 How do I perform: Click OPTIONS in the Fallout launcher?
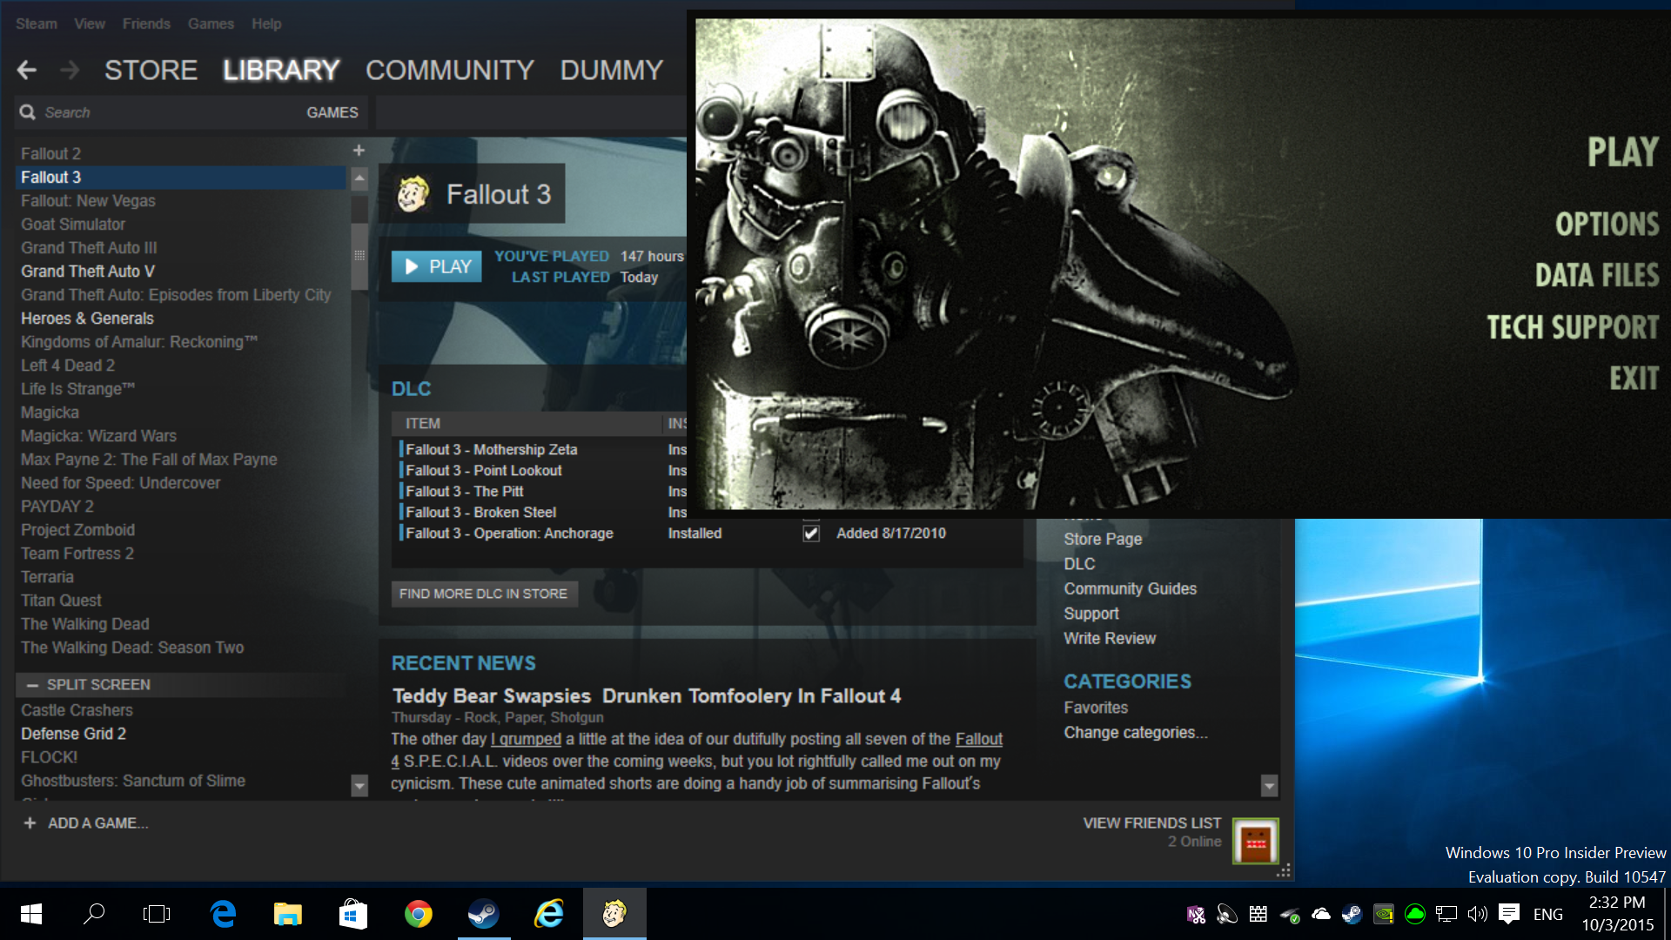tap(1607, 225)
